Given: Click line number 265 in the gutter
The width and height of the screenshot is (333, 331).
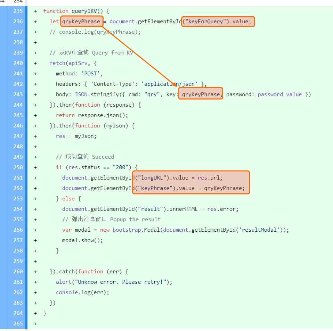Looking at the screenshot, I should tap(18, 324).
